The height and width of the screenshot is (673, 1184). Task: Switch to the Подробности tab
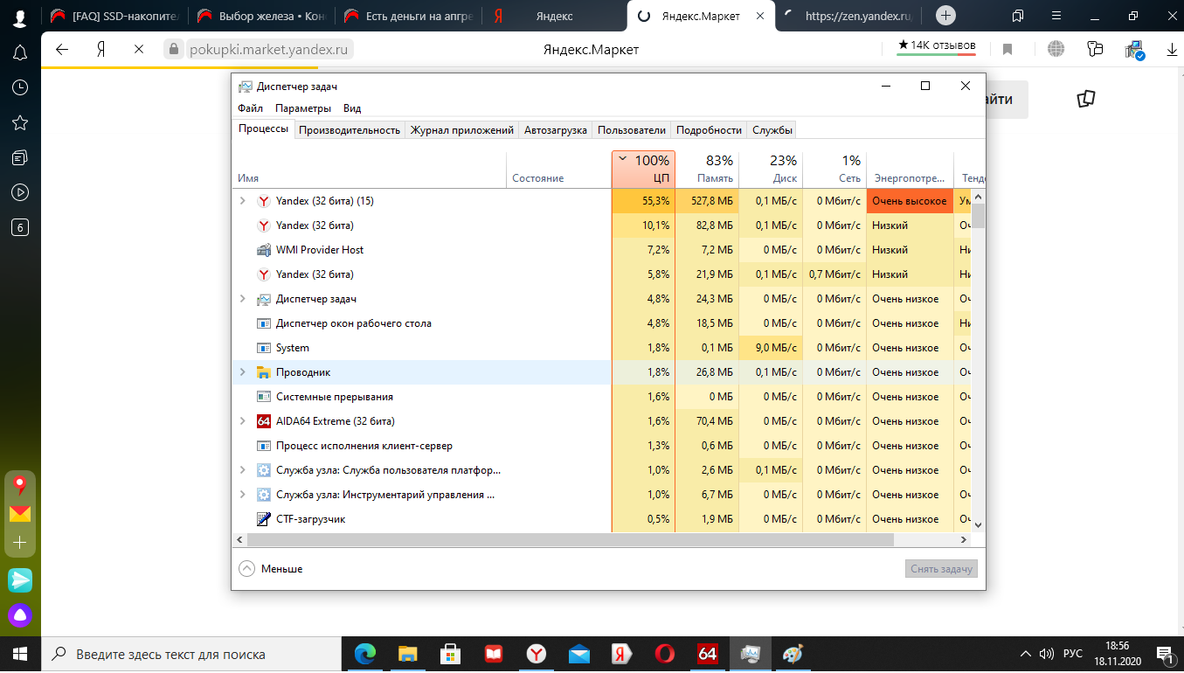click(x=709, y=130)
